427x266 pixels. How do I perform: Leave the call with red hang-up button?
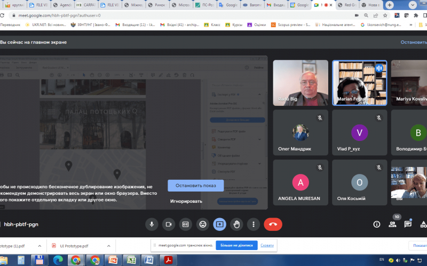[x=273, y=225]
